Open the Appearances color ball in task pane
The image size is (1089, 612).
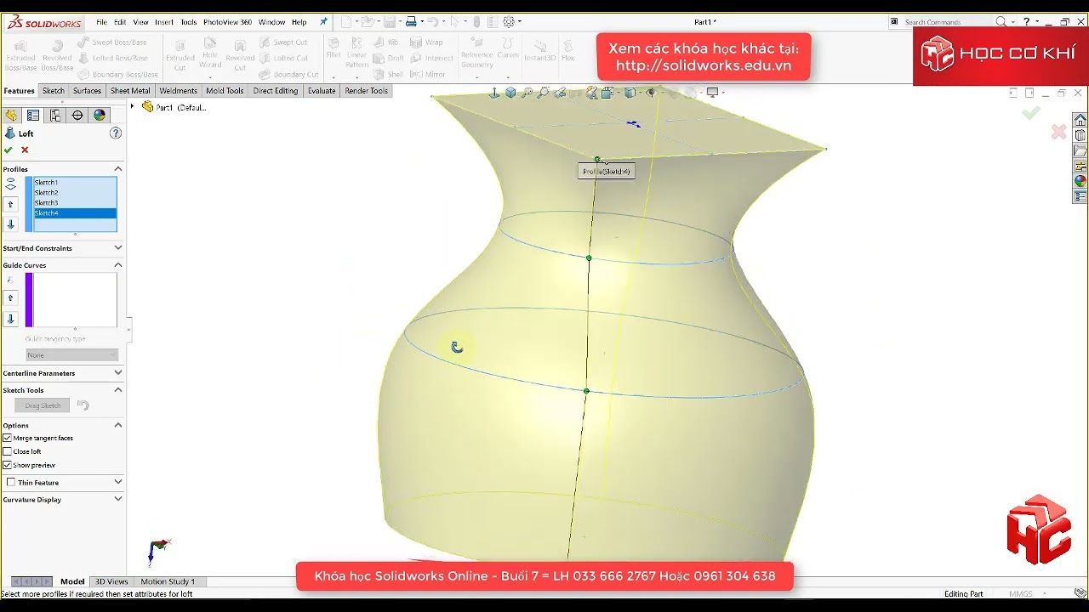click(x=1080, y=181)
